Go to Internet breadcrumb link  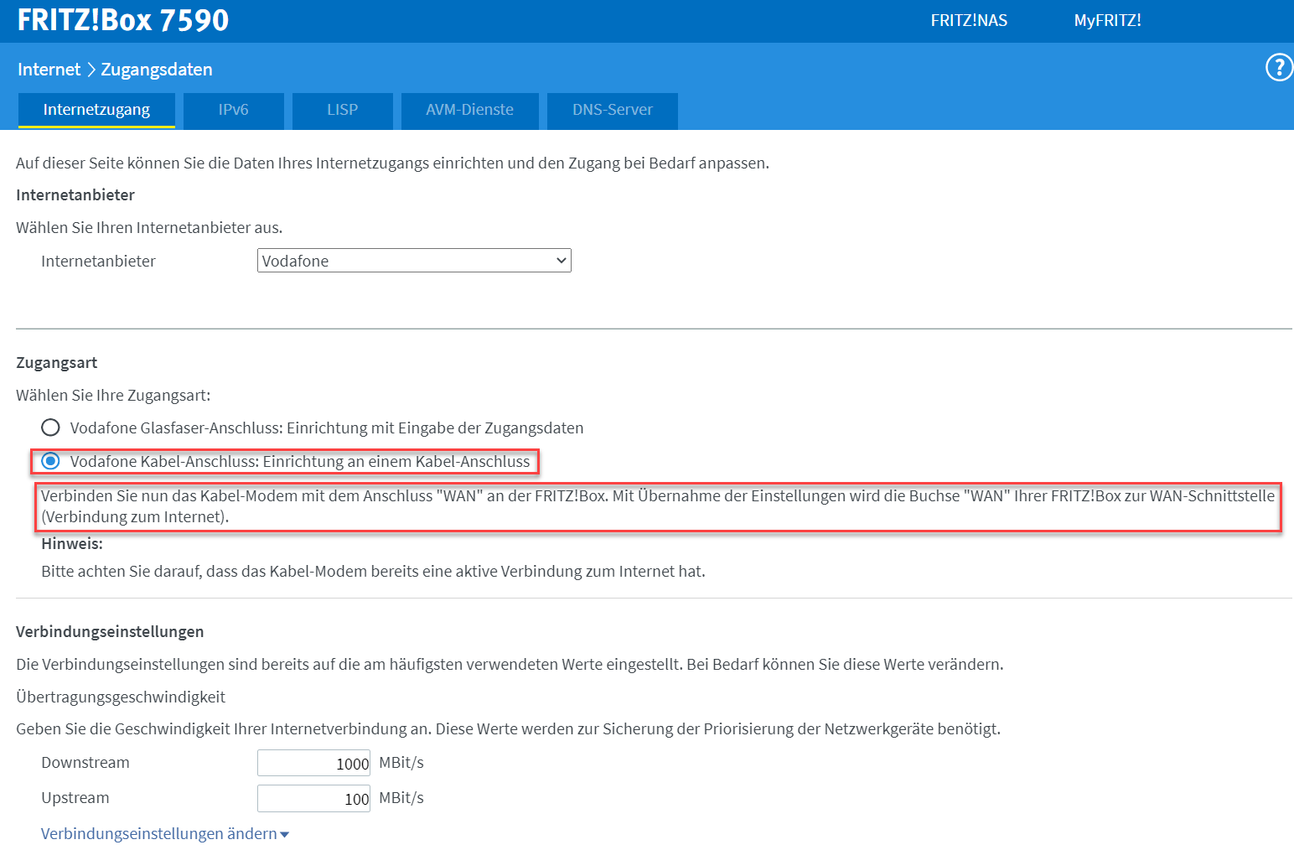(49, 70)
